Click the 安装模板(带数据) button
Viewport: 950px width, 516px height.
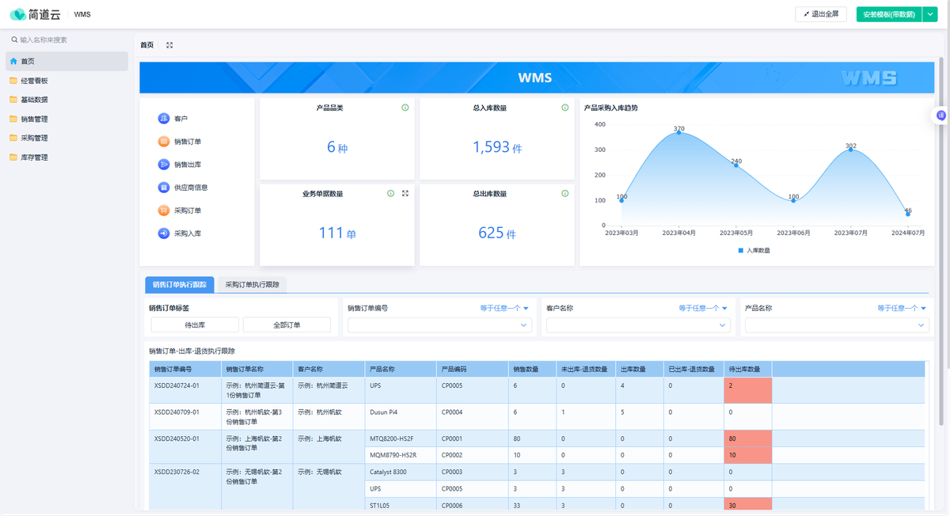tap(888, 14)
